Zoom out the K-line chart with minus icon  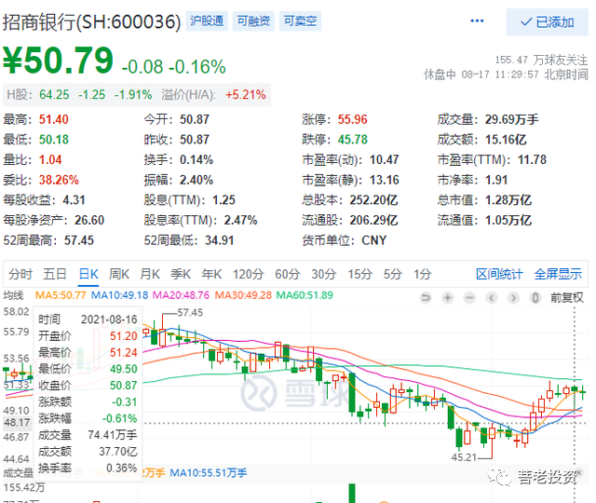tap(469, 297)
